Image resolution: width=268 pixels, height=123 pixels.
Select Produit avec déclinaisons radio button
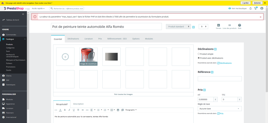[199, 58]
